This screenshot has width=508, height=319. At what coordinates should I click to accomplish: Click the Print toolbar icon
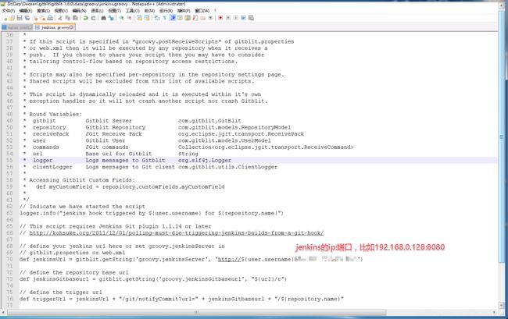pos(49,18)
